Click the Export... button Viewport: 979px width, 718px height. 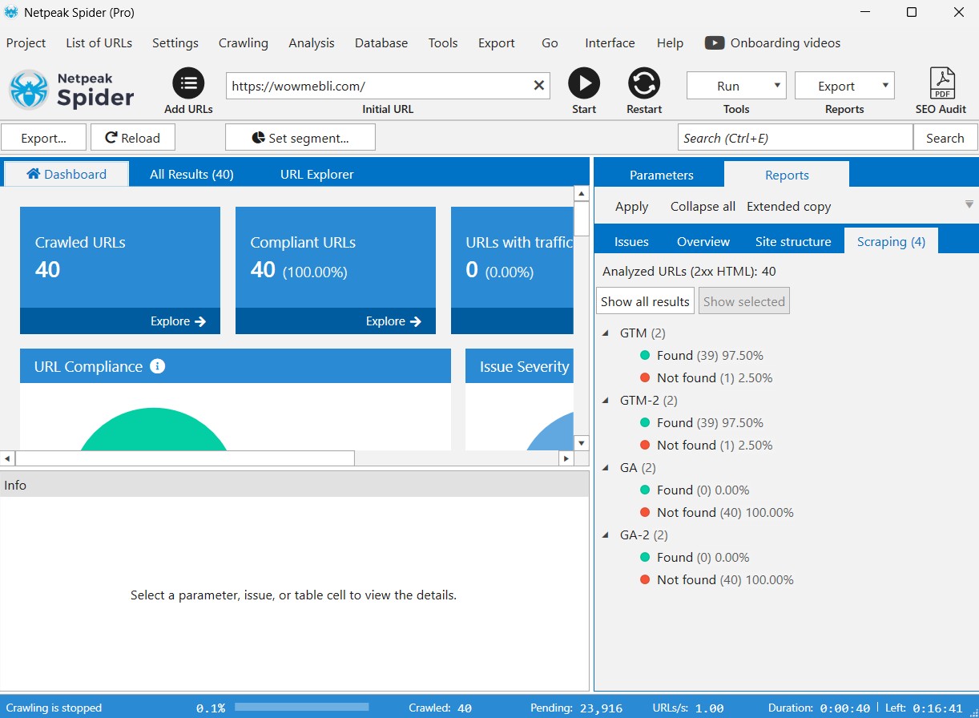(43, 138)
